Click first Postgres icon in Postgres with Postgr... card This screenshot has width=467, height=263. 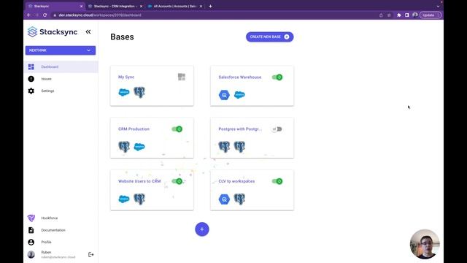click(224, 147)
